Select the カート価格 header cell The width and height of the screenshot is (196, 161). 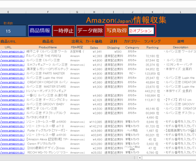pyautogui.click(x=94, y=42)
